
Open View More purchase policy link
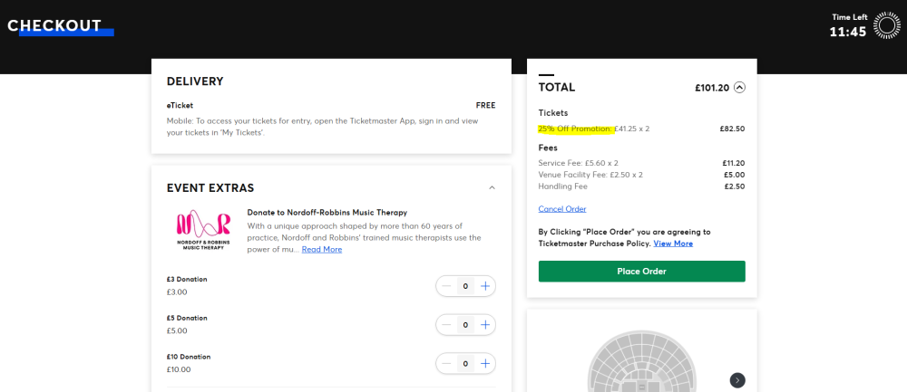(x=673, y=244)
